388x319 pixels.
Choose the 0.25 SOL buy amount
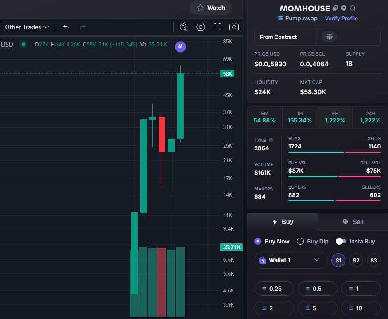pyautogui.click(x=274, y=289)
